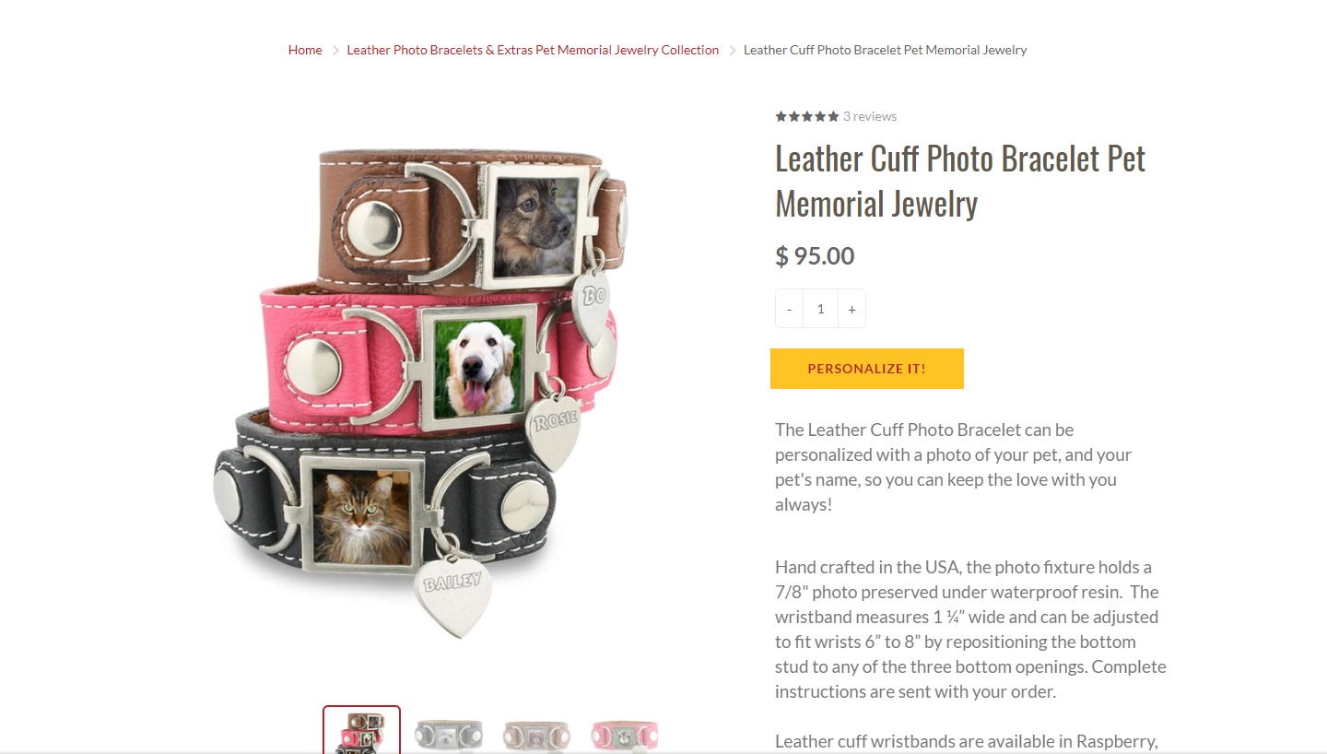Click the product title heading
This screenshot has width=1327, height=754.
pyautogui.click(x=960, y=181)
